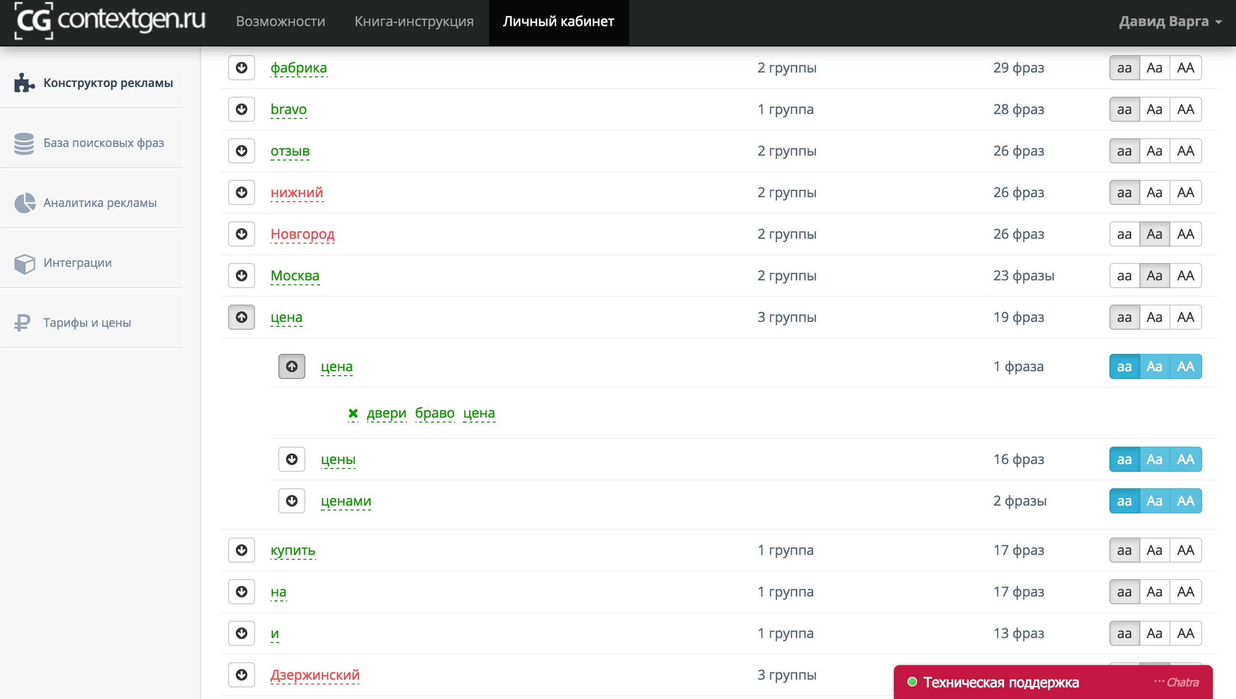Open Возможности menu item
The image size is (1236, 699).
pyautogui.click(x=280, y=22)
